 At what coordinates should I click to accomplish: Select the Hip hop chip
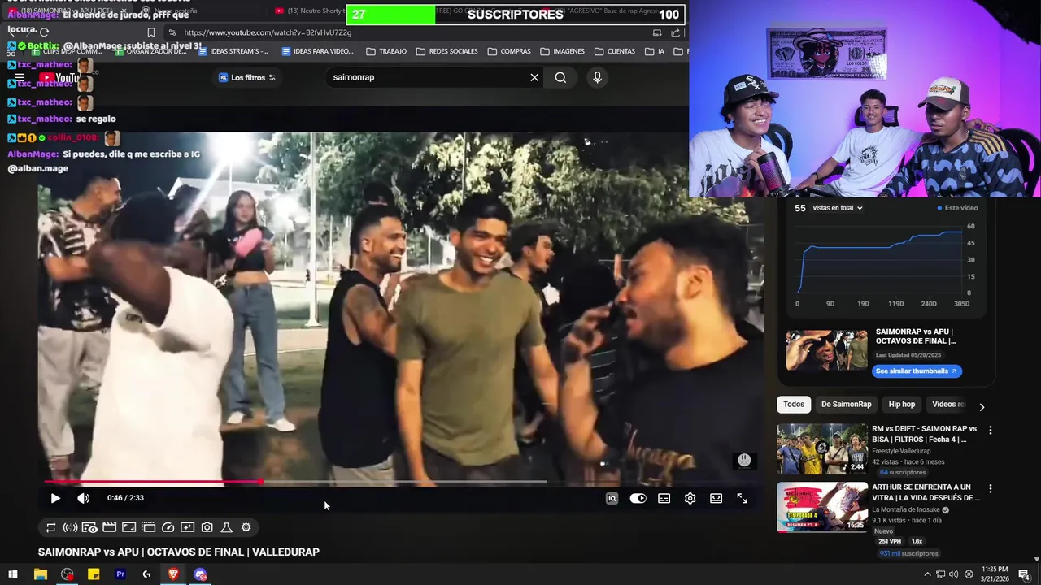pyautogui.click(x=901, y=404)
